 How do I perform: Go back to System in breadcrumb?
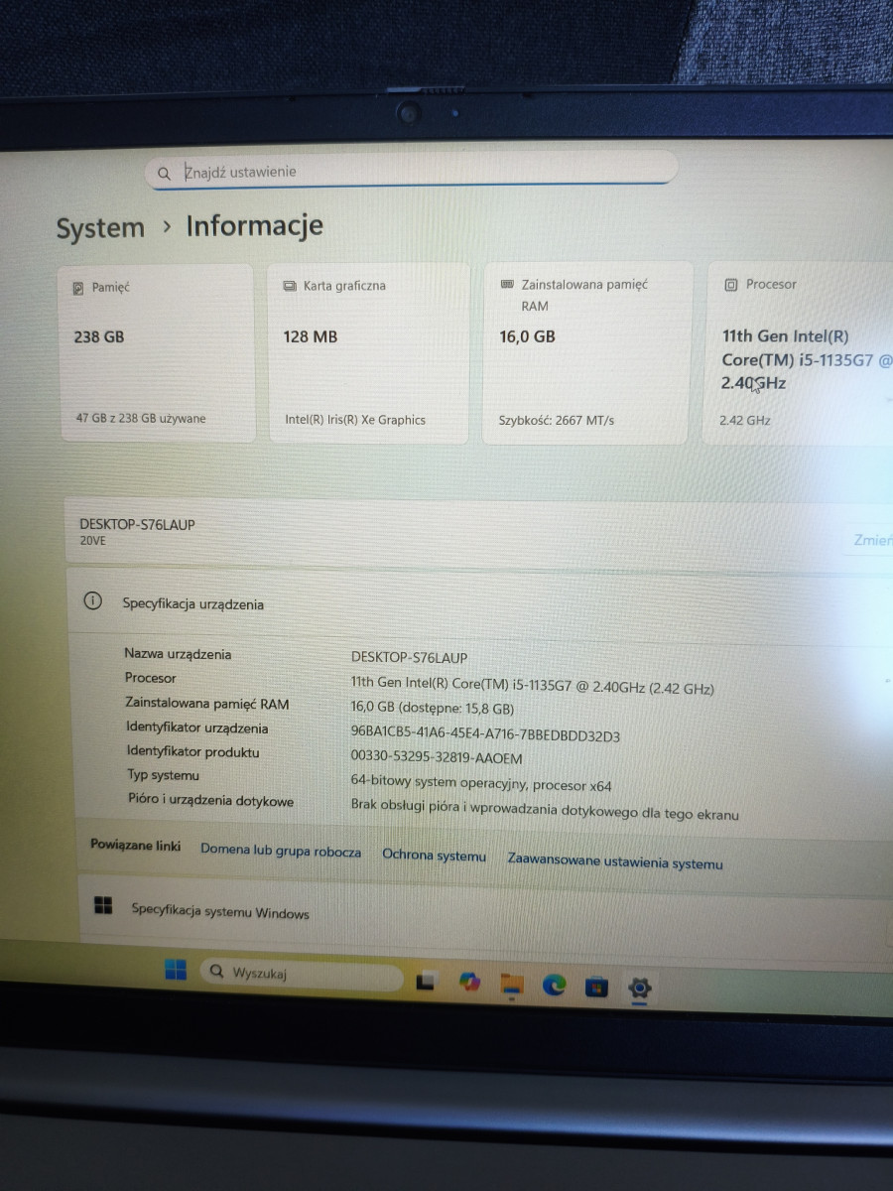tap(100, 228)
